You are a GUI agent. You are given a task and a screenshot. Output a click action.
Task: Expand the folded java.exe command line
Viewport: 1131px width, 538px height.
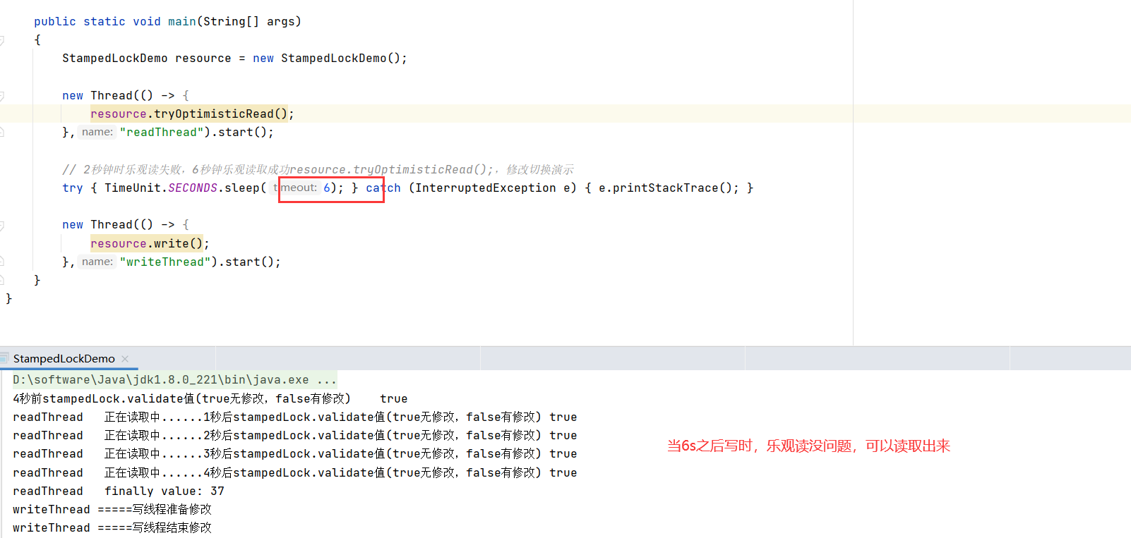pyautogui.click(x=326, y=380)
